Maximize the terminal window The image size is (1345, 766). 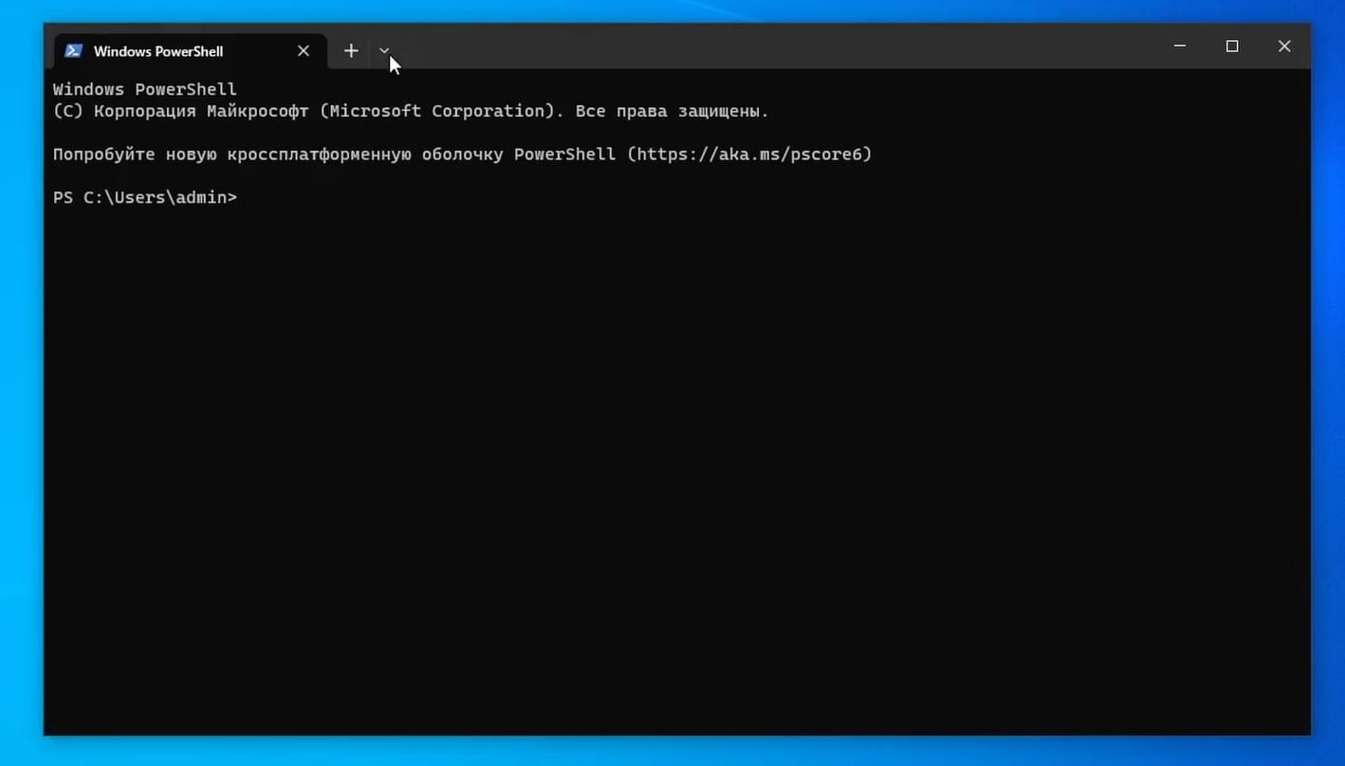click(x=1232, y=46)
